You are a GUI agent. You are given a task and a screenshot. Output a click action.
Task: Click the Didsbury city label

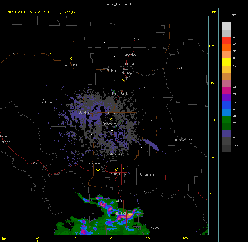[x=110, y=124]
